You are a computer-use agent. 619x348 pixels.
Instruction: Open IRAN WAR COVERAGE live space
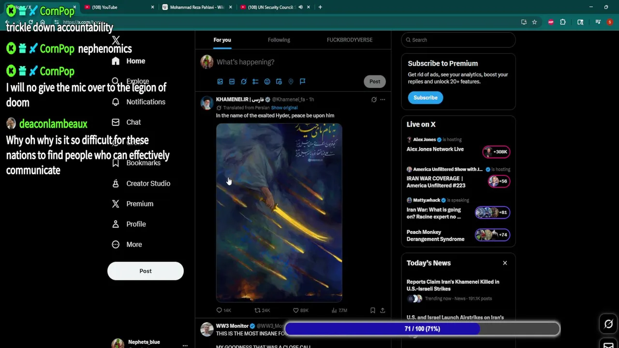[x=436, y=182]
